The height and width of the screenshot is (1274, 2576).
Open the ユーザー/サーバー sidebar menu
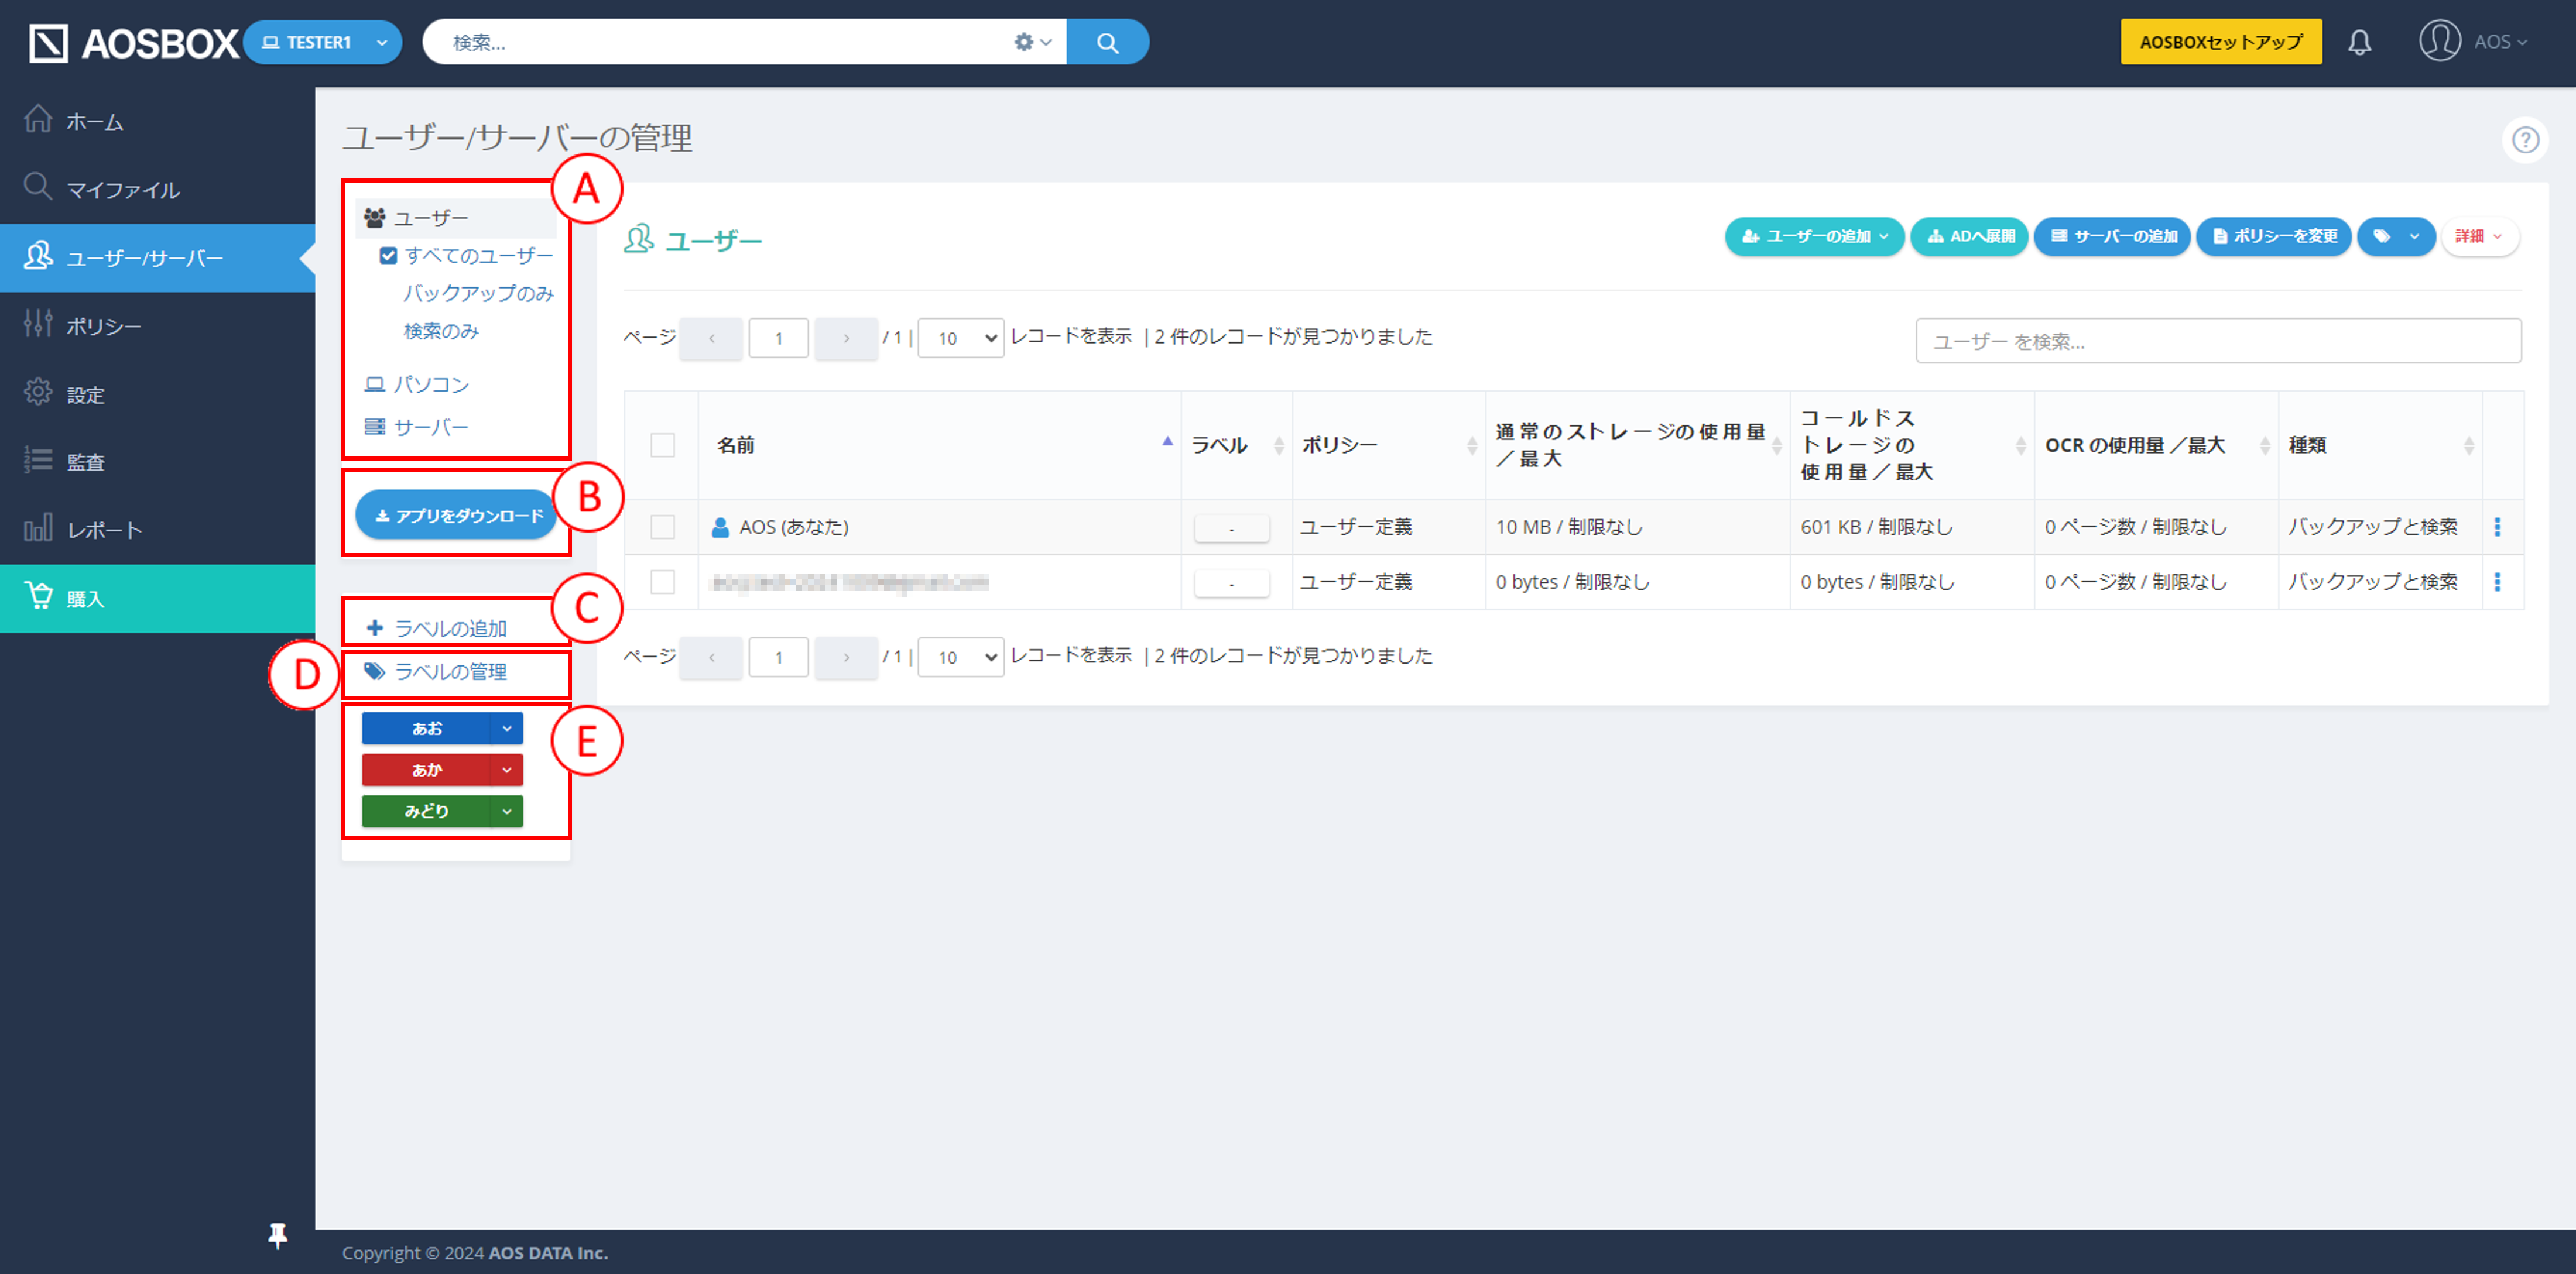coord(157,258)
